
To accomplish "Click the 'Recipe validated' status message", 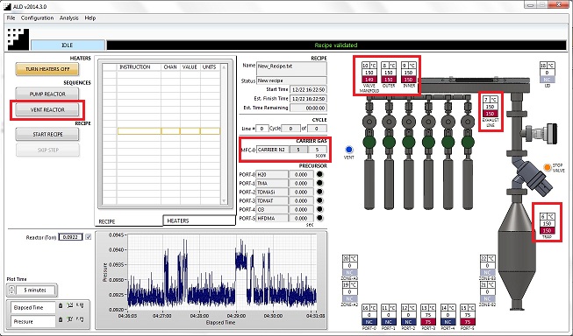I will pyautogui.click(x=336, y=45).
